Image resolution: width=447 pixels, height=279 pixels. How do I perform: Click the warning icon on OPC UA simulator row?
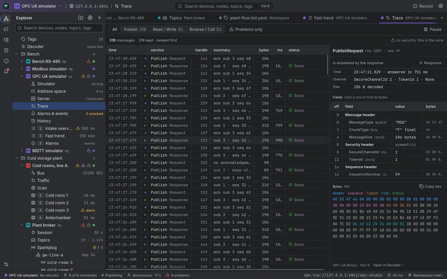click(x=83, y=76)
